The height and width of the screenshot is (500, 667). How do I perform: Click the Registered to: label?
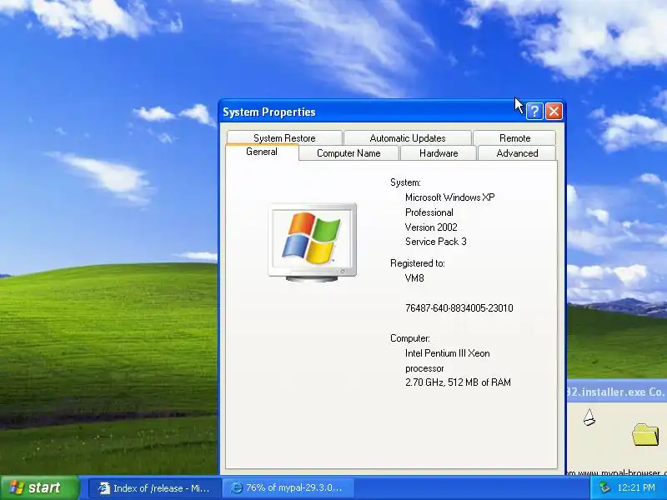click(x=418, y=263)
